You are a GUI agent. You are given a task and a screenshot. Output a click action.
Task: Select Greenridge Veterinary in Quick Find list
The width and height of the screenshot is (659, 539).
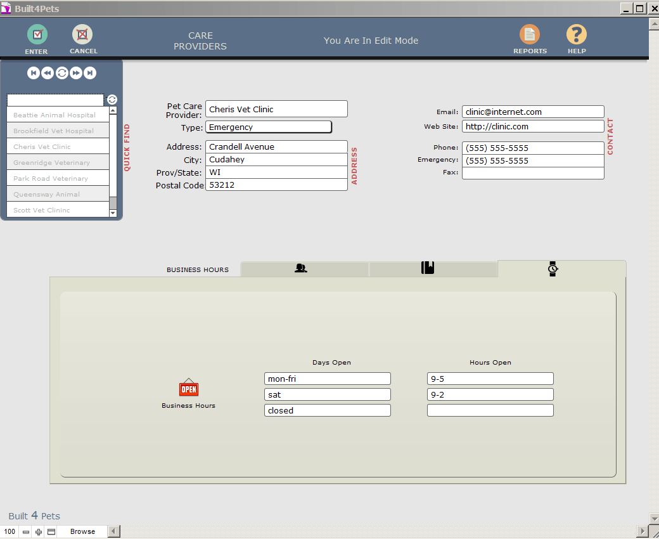51,162
